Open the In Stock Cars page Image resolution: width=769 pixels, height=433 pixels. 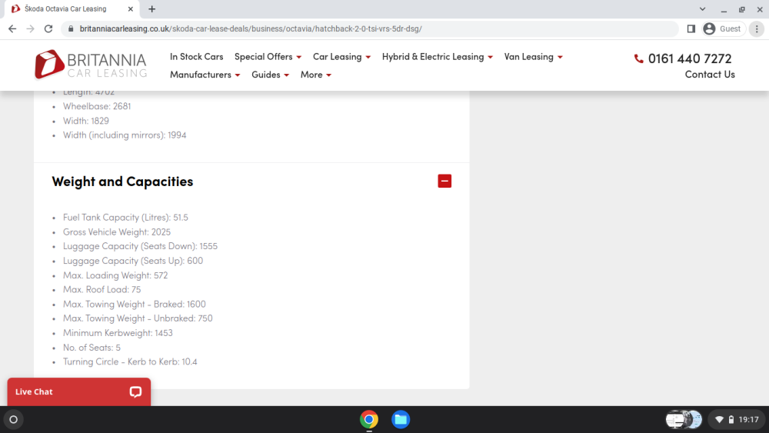(x=196, y=56)
